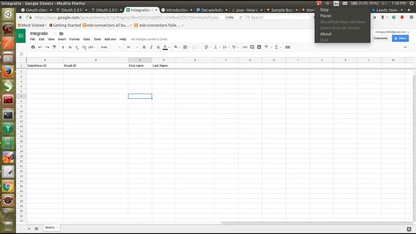Open the View menu
Image resolution: width=416 pixels, height=234 pixels.
tap(51, 39)
